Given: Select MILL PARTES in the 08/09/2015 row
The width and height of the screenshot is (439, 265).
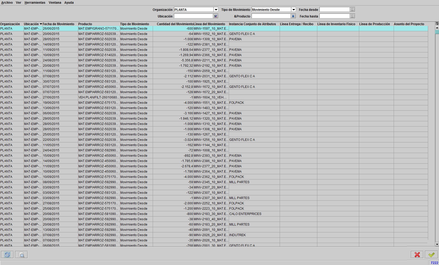Looking at the screenshot, I should coord(254,182).
